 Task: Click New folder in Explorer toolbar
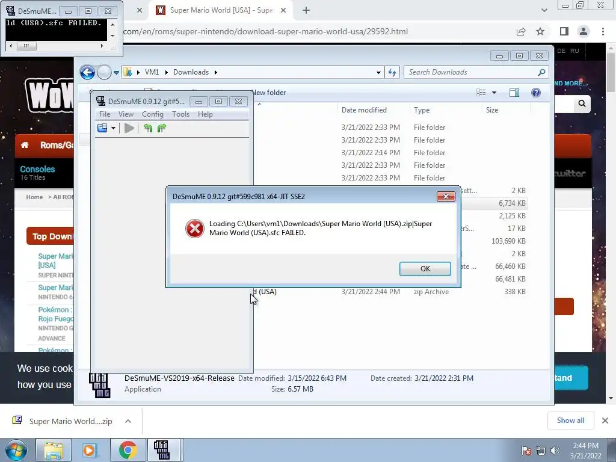click(x=269, y=93)
